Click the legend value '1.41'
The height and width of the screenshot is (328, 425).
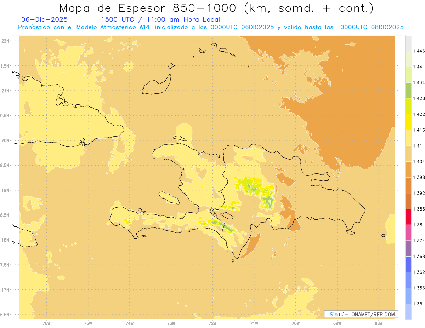pyautogui.click(x=418, y=145)
